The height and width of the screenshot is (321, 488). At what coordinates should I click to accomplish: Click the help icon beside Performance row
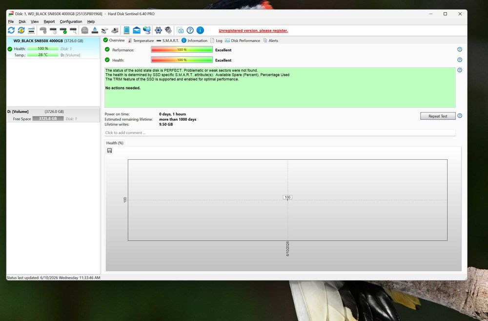[x=460, y=49]
